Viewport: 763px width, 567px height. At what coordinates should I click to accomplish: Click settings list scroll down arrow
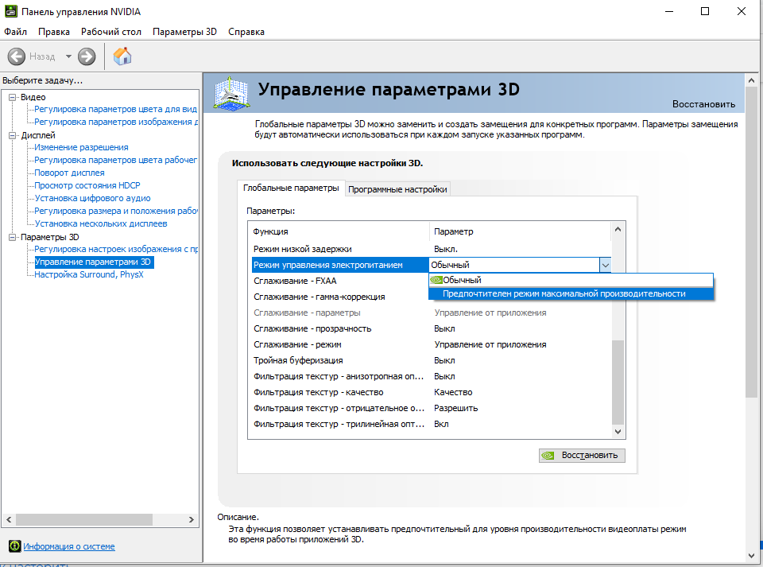[x=618, y=432]
